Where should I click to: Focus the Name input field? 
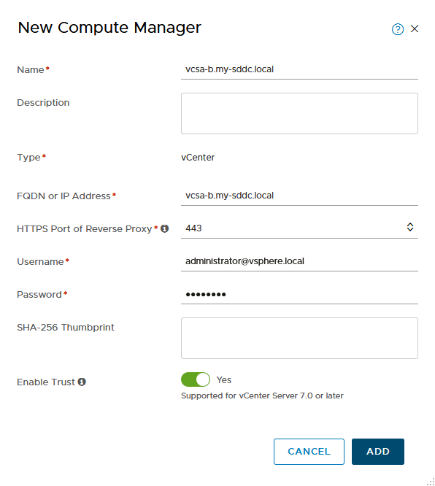pos(299,69)
